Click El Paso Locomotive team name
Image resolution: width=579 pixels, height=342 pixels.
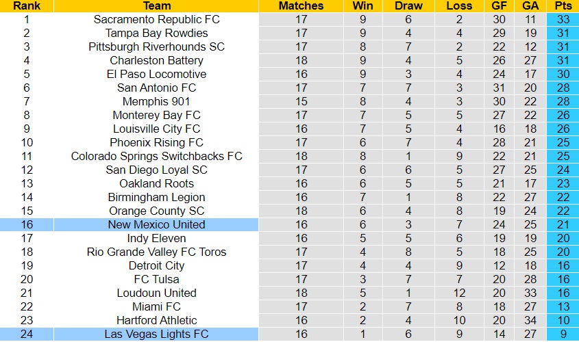click(156, 74)
